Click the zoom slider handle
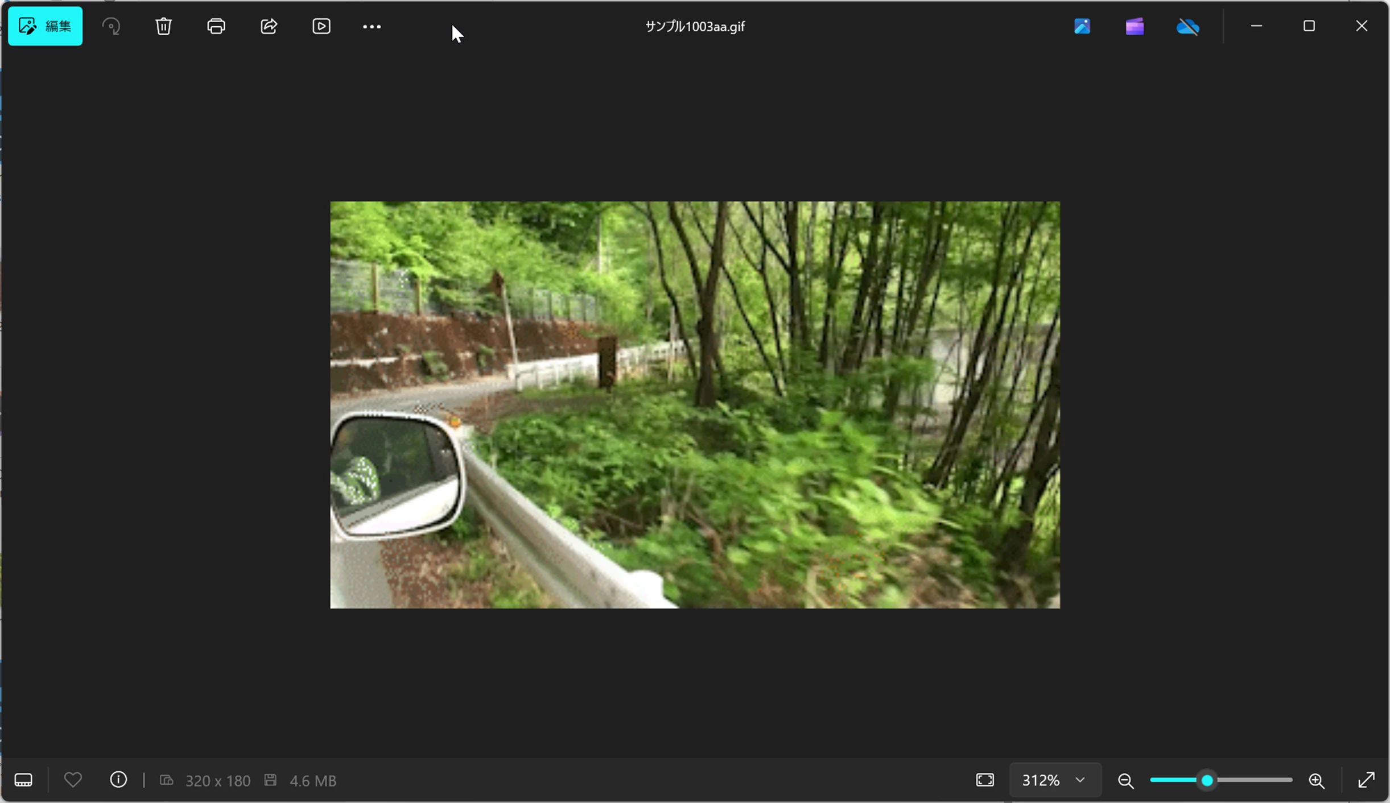This screenshot has height=803, width=1390. (x=1207, y=780)
